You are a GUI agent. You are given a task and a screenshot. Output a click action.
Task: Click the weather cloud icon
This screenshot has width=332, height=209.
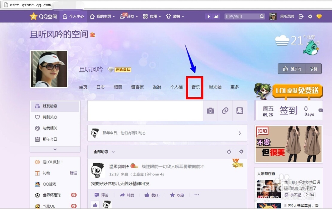click(282, 40)
